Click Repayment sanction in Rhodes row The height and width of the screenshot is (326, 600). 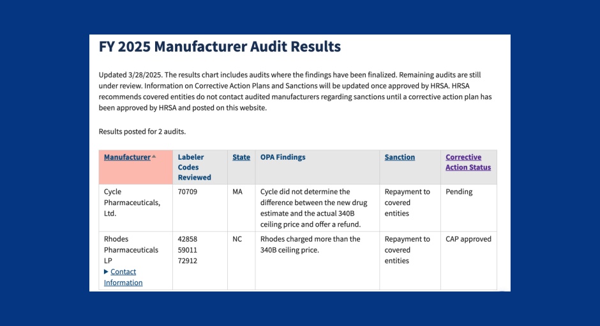(407, 250)
